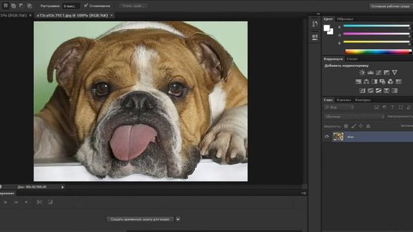Add a Channel Mixer adjustment
Screen dimensions: 413x232
click(x=390, y=82)
